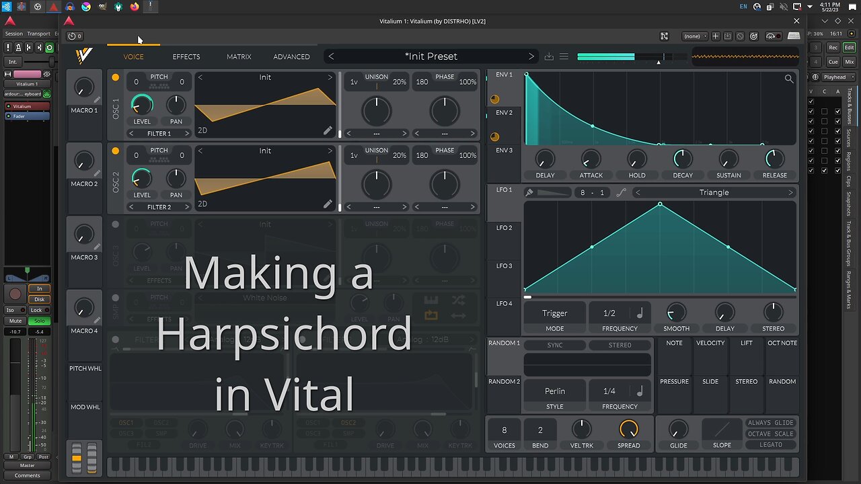
Task: Click the 8 VOICES count field
Action: click(504, 430)
